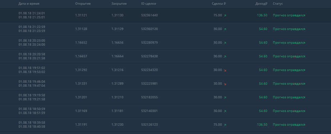Viewport: 331px width, 134px height.
Task: Click the 01.08.18 18:50:59 timestamp
Action: pos(32,109)
